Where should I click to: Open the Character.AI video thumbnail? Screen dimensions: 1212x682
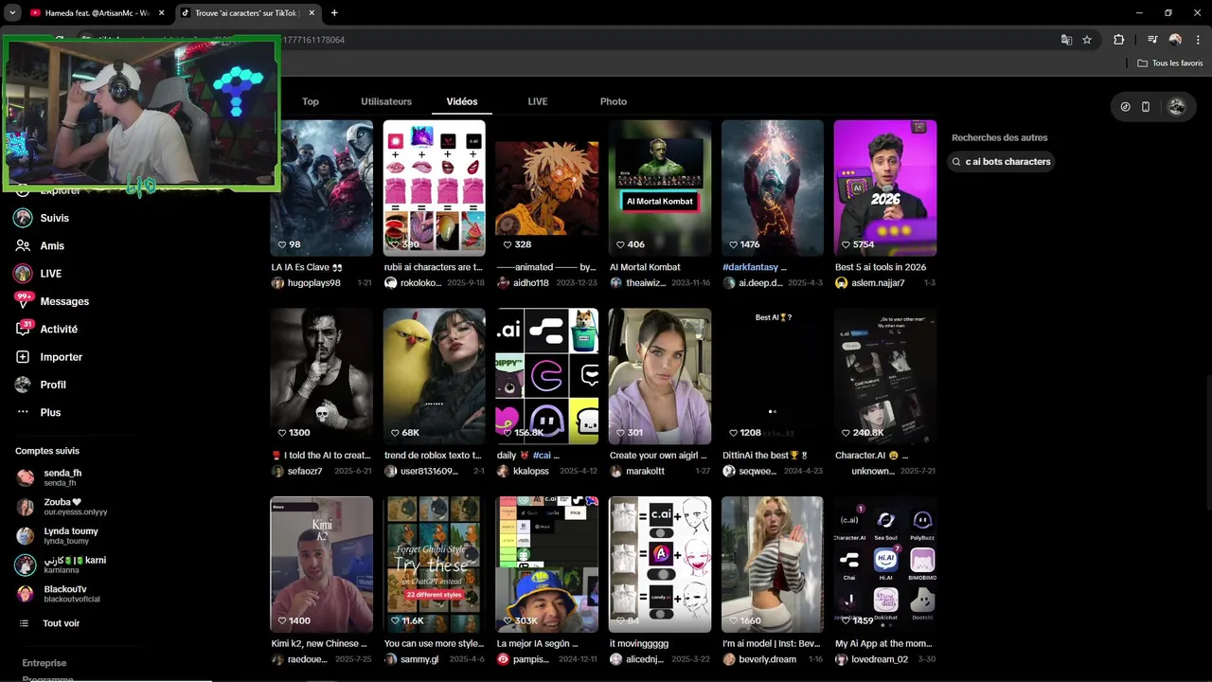pyautogui.click(x=885, y=376)
